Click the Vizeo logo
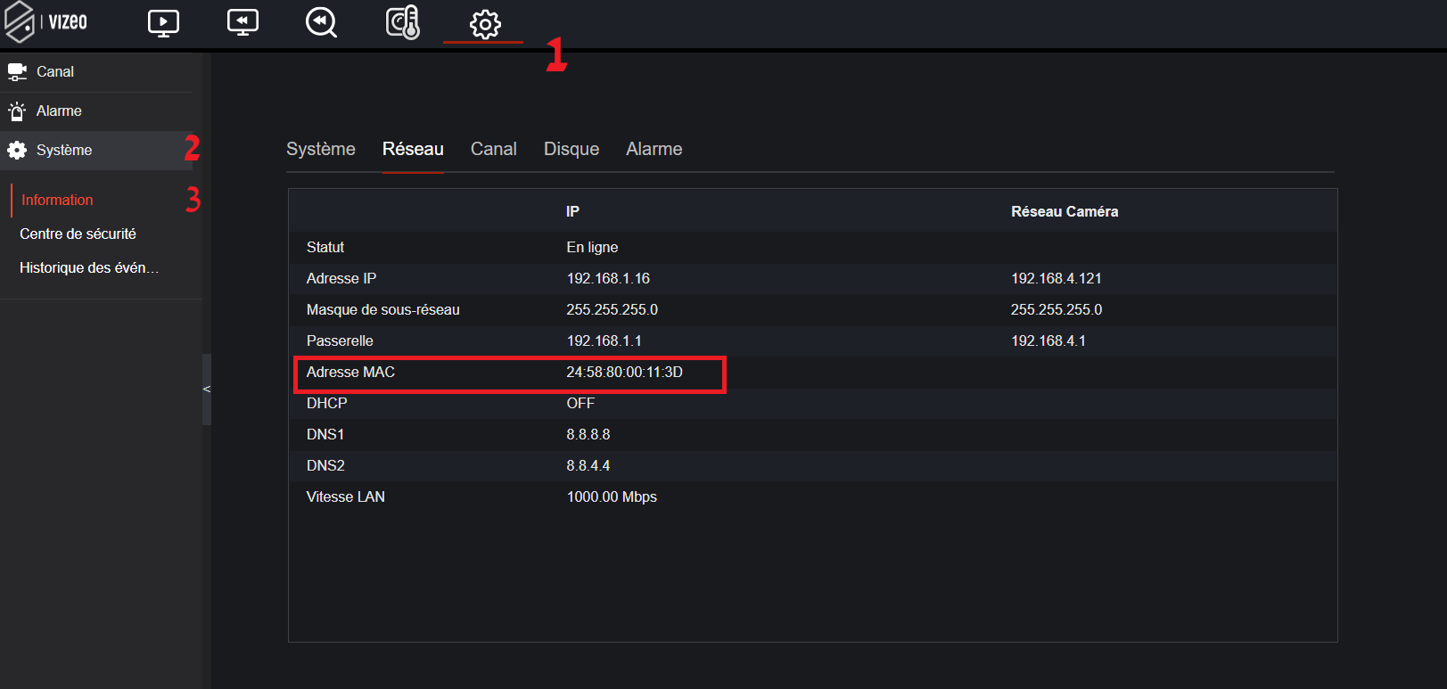The height and width of the screenshot is (689, 1447). 46,22
